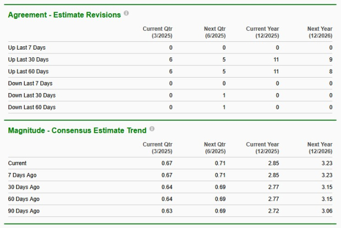
Task: Click Current Year (12/2025) header in Agreement table
Action: click(262, 32)
